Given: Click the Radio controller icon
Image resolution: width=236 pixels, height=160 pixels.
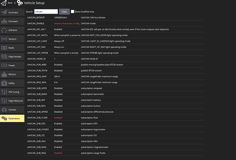Looking at the screenshot, I should [x=4, y=48].
